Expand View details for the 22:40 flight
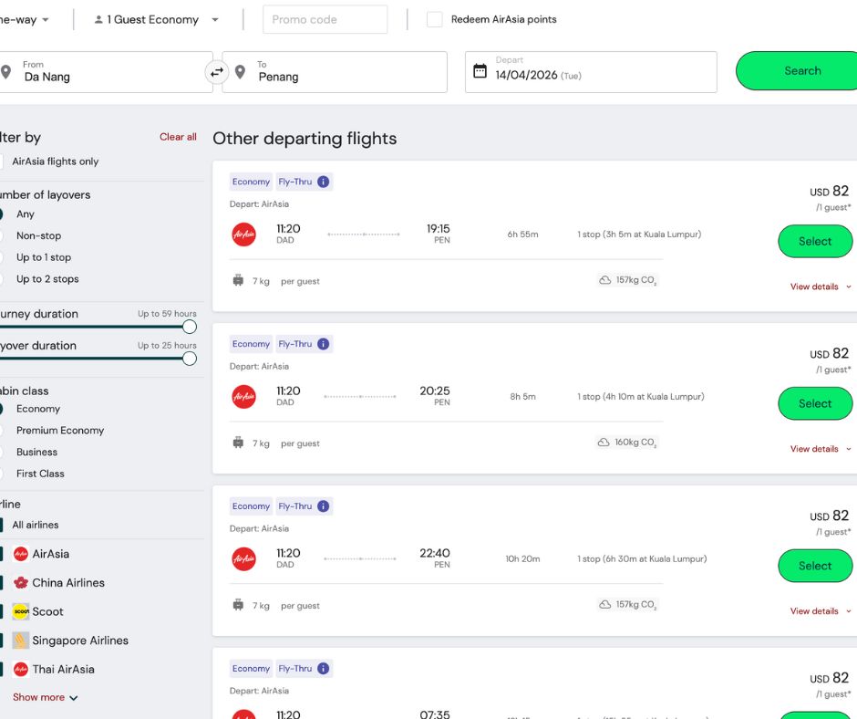Screen dimensions: 857x719 821,611
